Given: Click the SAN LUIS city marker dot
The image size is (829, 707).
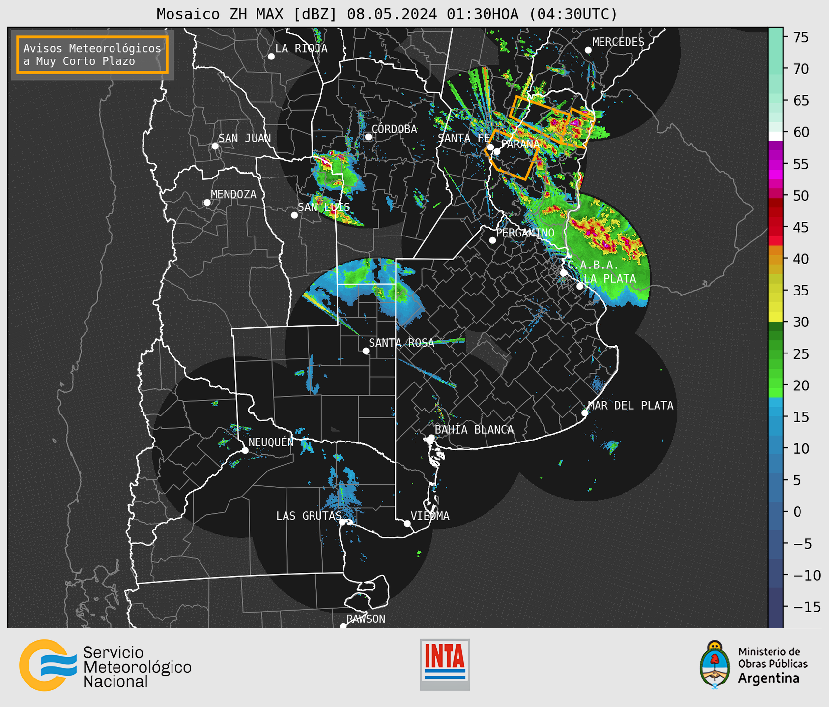Looking at the screenshot, I should coord(294,215).
